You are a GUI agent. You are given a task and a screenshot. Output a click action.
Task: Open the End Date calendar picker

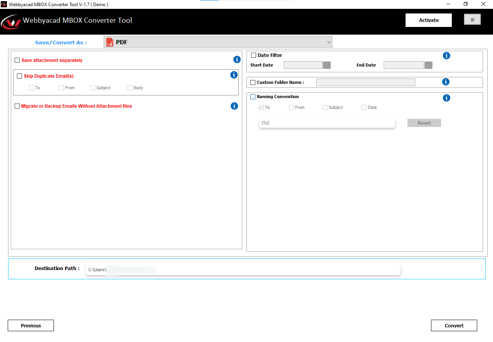pos(428,65)
